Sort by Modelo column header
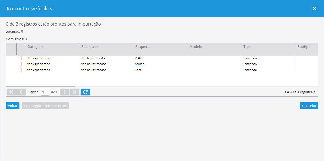Viewport: 324px width, 161px height. [x=214, y=49]
